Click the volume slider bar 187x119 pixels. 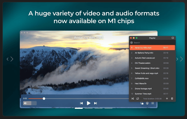click(30, 103)
